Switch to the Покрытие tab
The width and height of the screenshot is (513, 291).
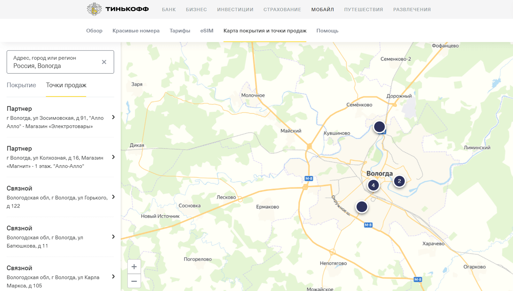pos(21,85)
